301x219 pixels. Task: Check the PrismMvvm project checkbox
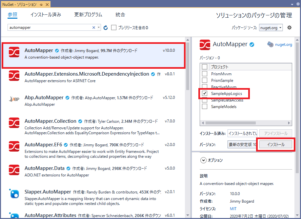point(205,74)
